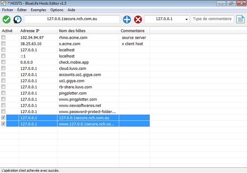Click the clock refresh icon in toolbar

(x=17, y=19)
